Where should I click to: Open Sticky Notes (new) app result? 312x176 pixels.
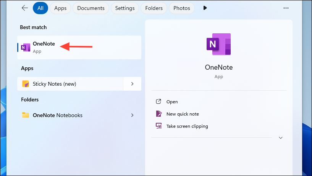click(x=70, y=84)
